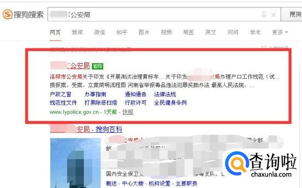Focus the search input containing 公安局
Screen dimensions: 302x188
point(164,14)
